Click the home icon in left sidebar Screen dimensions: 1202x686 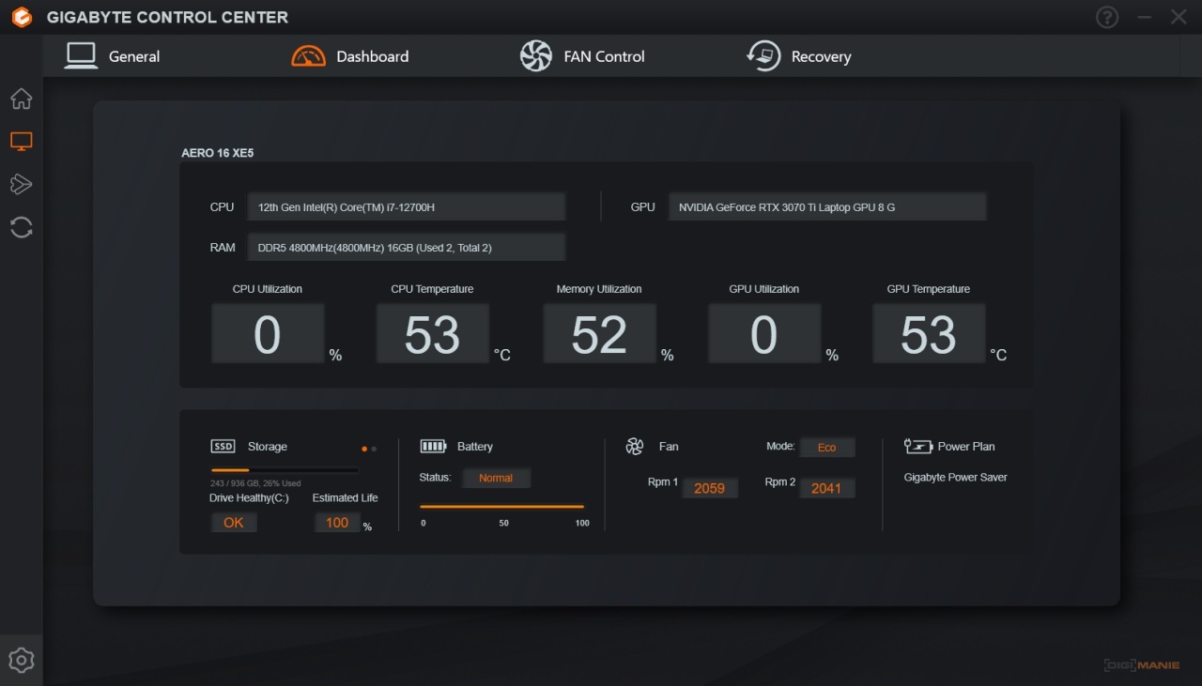21,99
